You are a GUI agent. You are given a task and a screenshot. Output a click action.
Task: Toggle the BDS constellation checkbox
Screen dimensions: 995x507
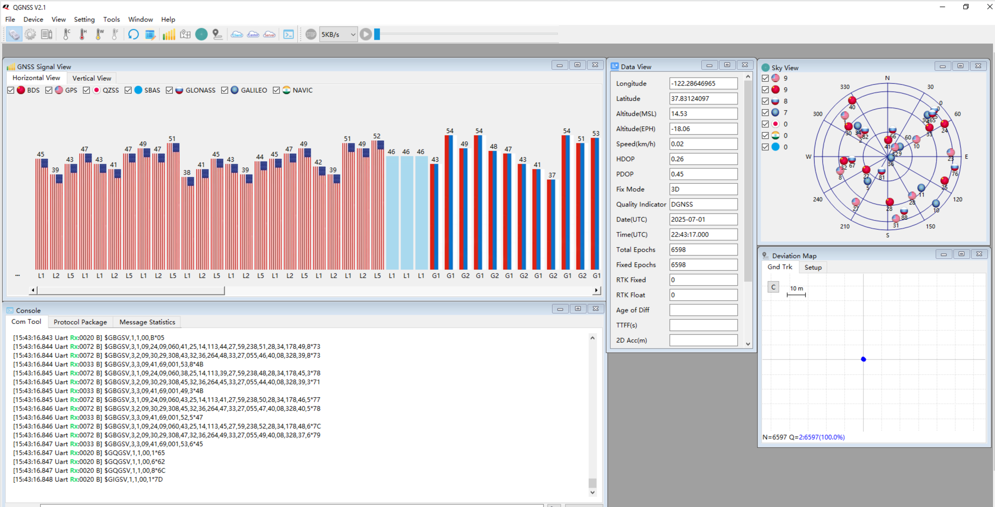[11, 90]
